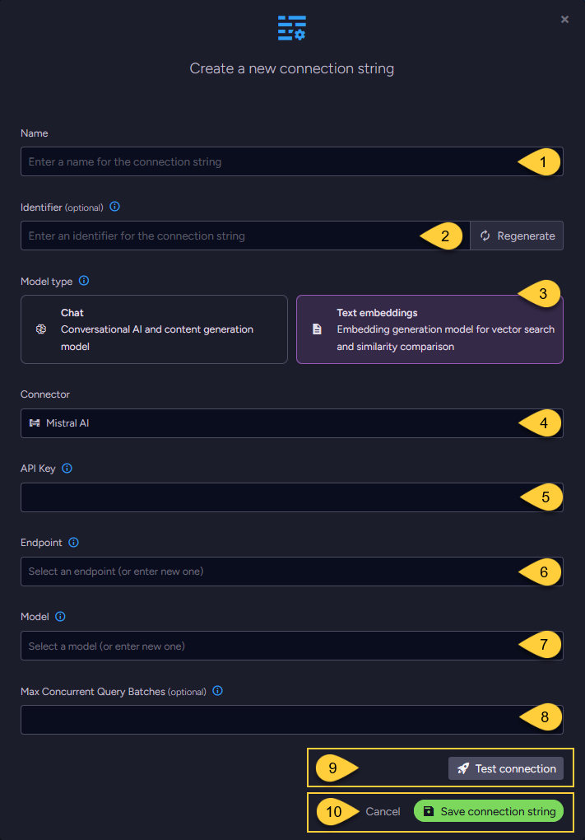This screenshot has height=840, width=585.
Task: Click the Endpoint info icon
Action: tap(73, 542)
